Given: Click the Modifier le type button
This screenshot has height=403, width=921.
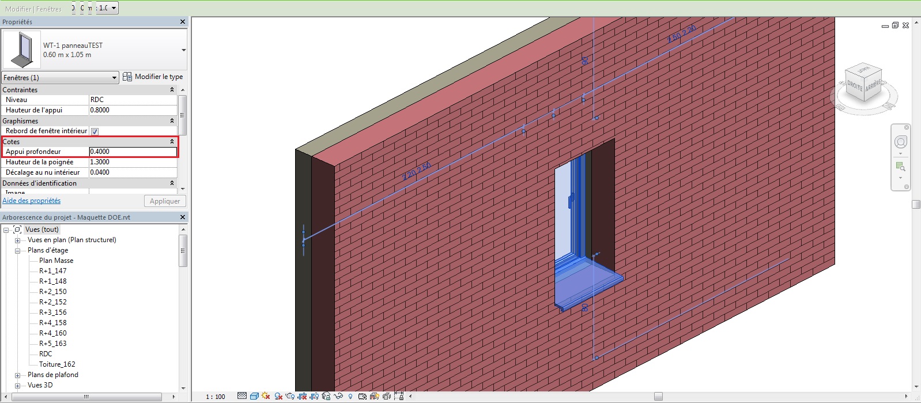Looking at the screenshot, I should [153, 77].
